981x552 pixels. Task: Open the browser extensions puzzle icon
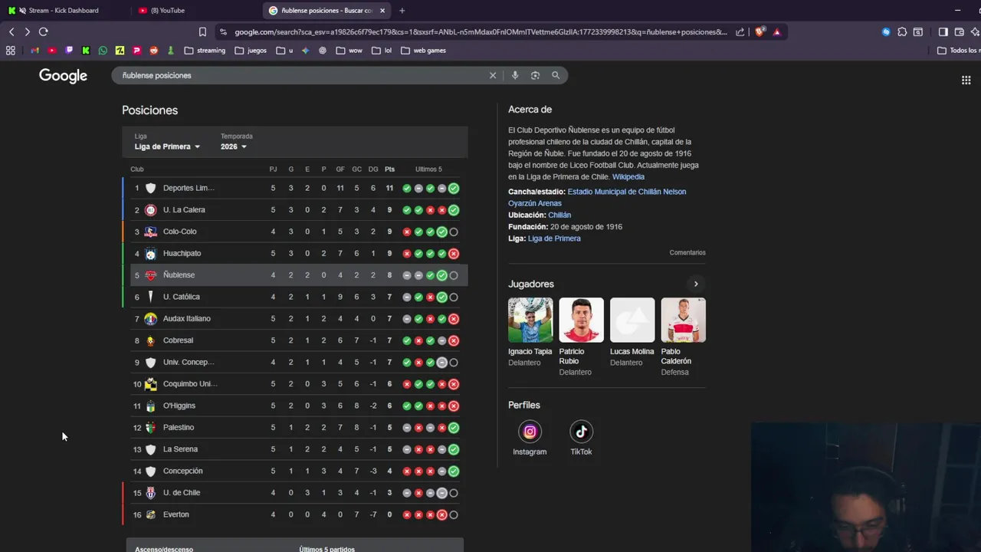tap(902, 32)
